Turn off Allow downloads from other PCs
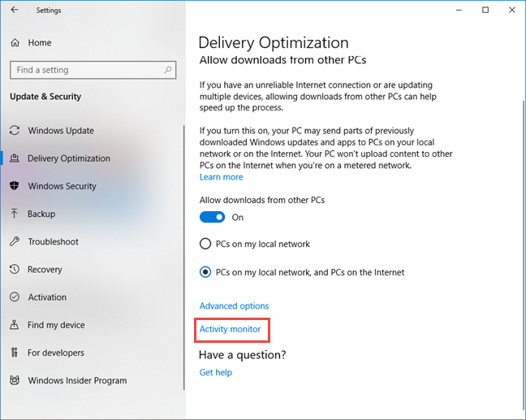Viewport: 526px width, 420px height. pyautogui.click(x=212, y=217)
